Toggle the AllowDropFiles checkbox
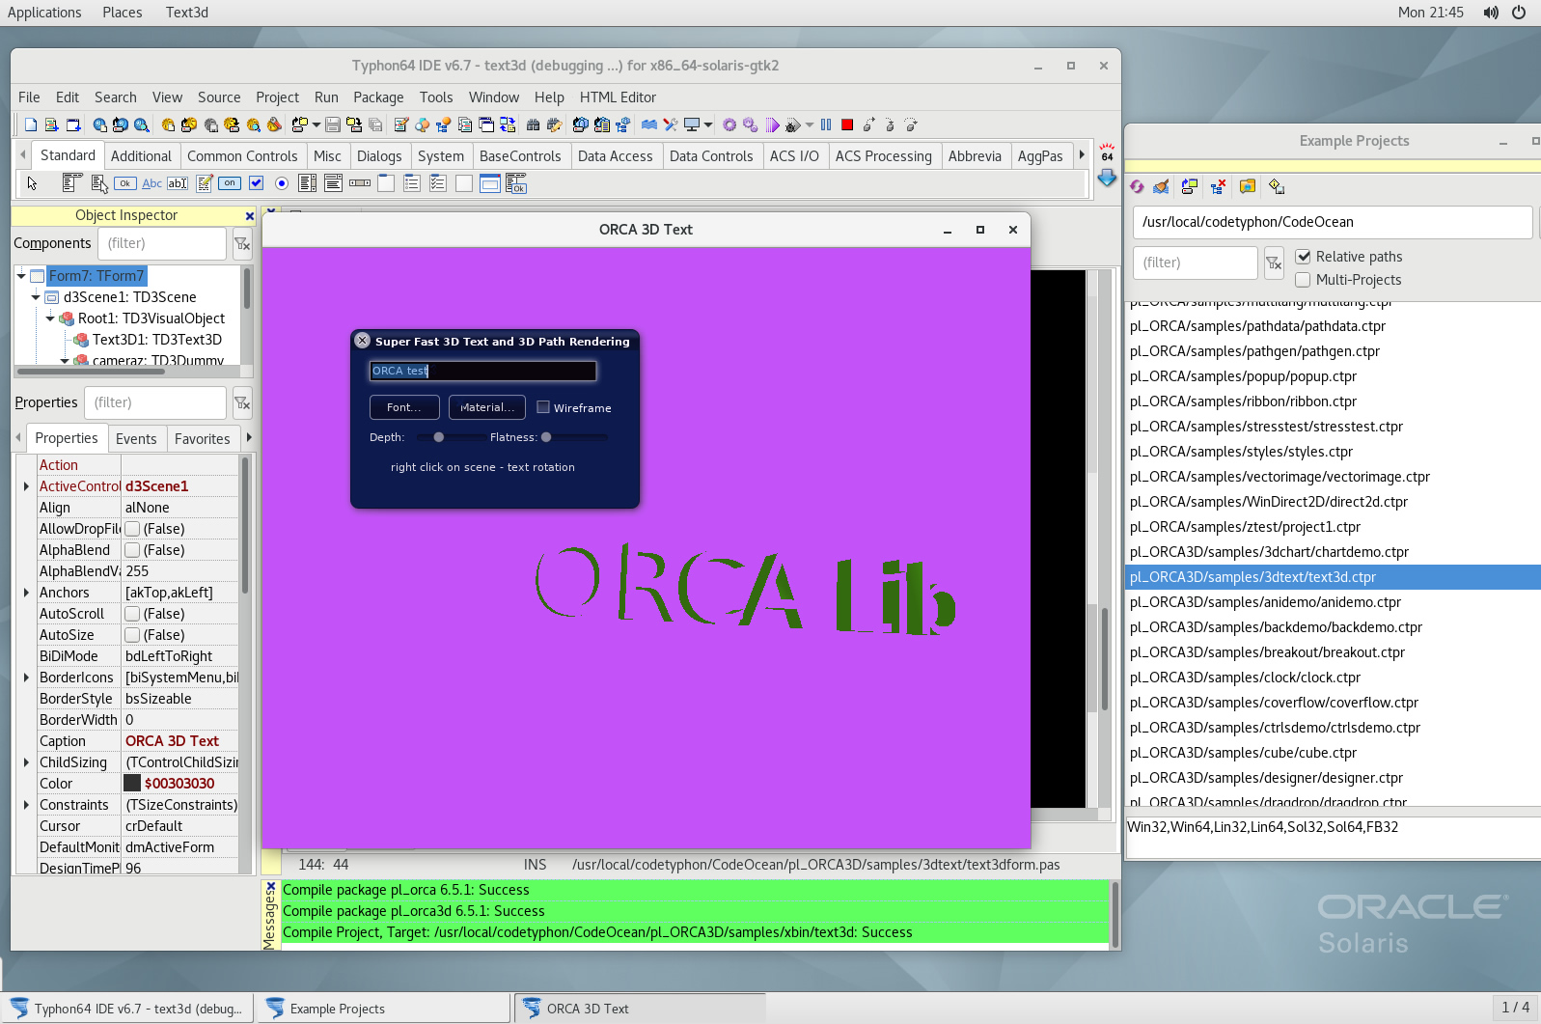1541x1024 pixels. point(132,529)
